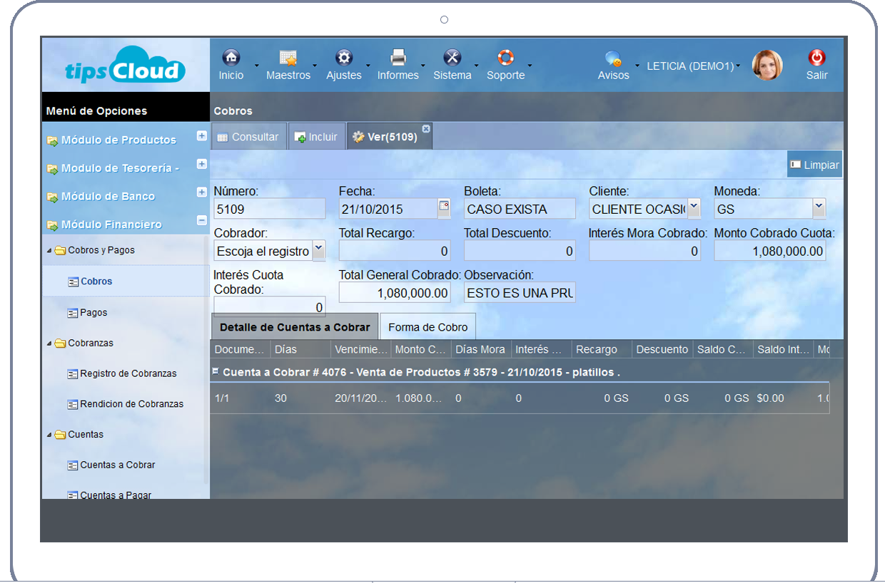The height and width of the screenshot is (583, 885).
Task: Open Cuentas a Cobrar in sidebar
Action: [x=117, y=465]
